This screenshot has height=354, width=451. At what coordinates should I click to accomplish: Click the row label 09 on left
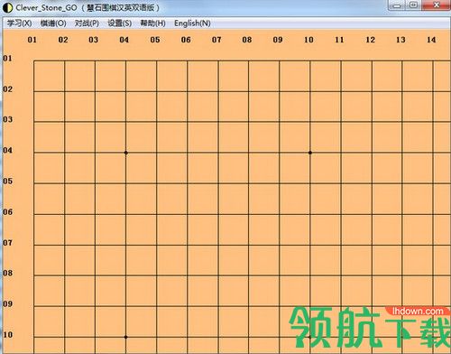click(7, 303)
